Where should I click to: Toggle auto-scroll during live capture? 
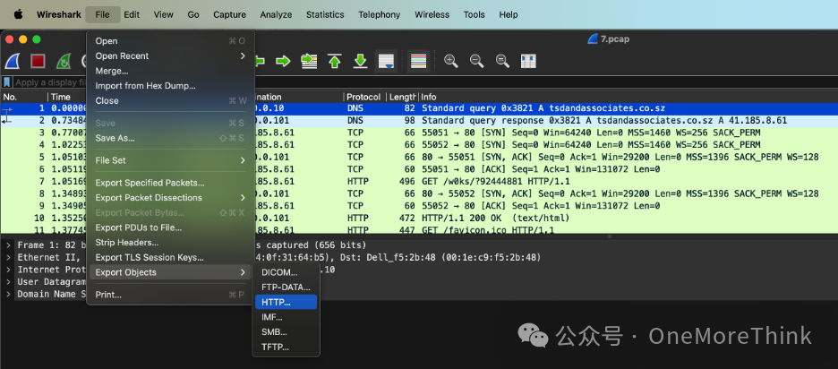386,62
